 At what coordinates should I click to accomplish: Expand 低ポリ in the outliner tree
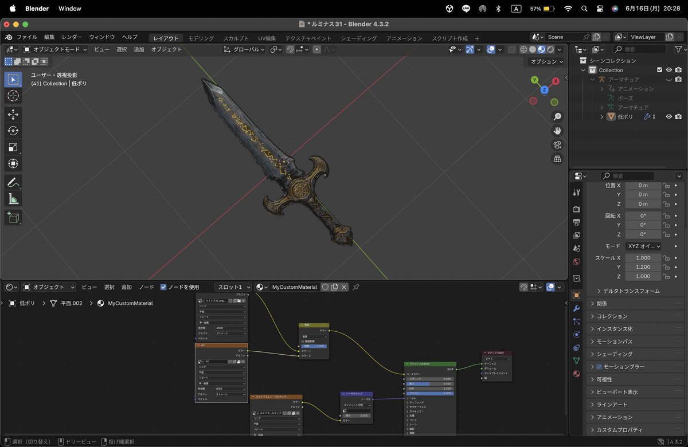pyautogui.click(x=601, y=116)
